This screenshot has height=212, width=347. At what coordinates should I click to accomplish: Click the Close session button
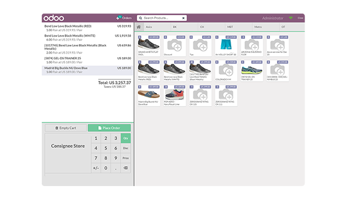tap(301, 18)
